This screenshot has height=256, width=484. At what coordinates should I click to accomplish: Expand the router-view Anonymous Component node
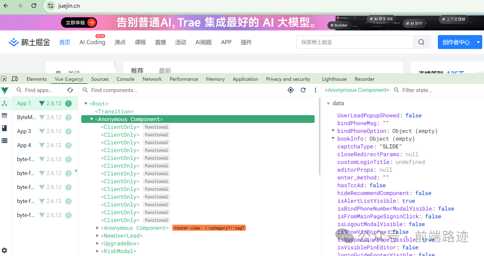(97, 228)
